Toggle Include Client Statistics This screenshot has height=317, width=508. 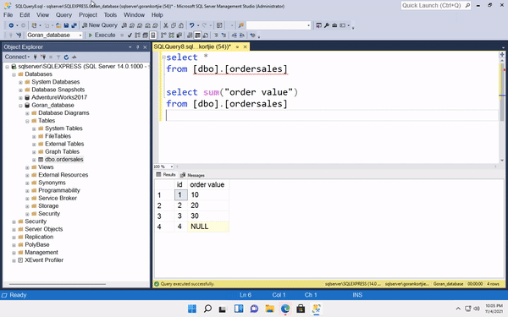click(x=179, y=35)
